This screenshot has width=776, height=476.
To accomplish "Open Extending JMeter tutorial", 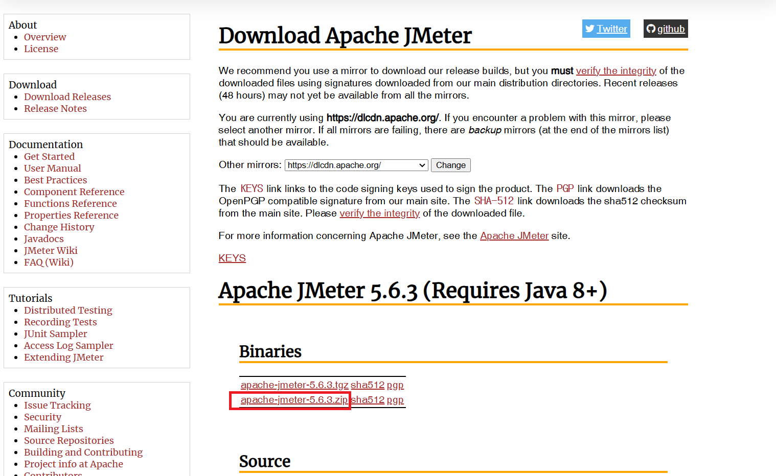I will [x=64, y=357].
